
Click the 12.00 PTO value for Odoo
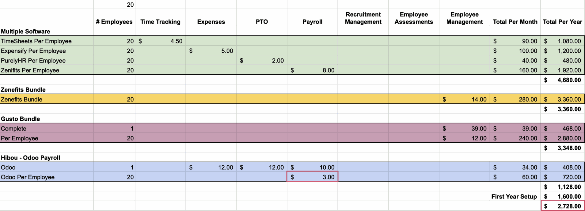262,168
